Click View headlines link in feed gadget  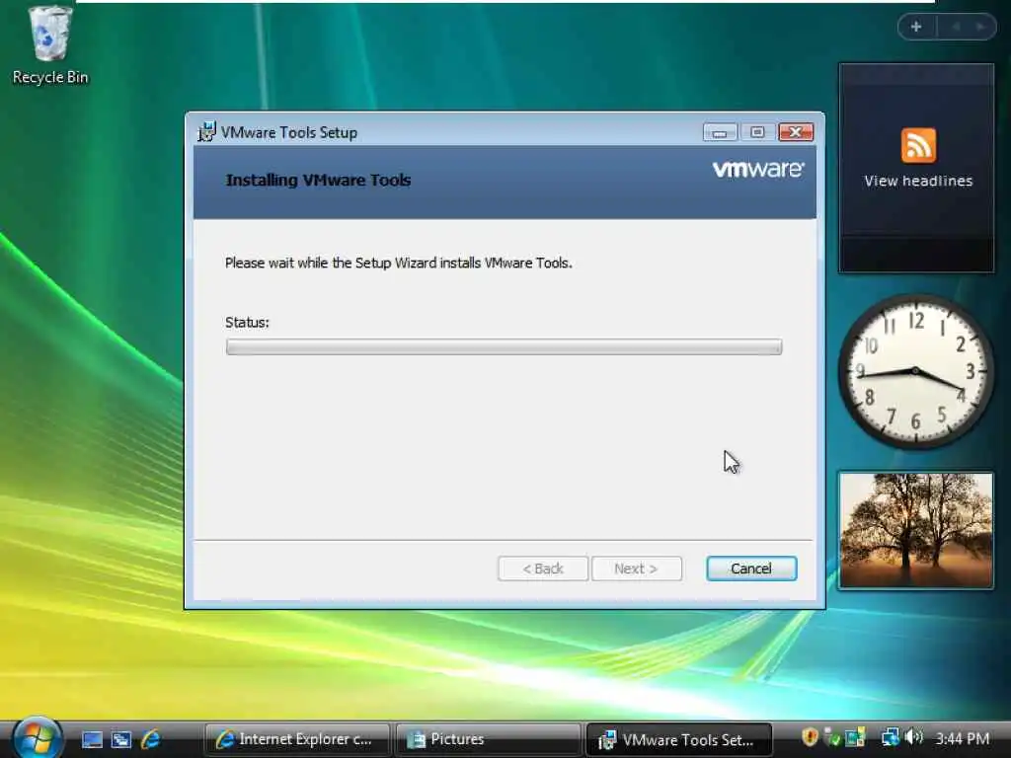[x=918, y=182]
